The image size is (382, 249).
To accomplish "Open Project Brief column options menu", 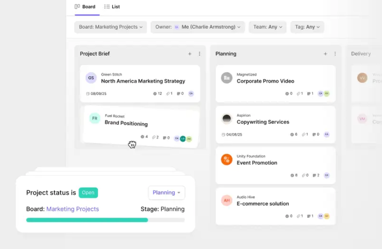I will pyautogui.click(x=200, y=54).
